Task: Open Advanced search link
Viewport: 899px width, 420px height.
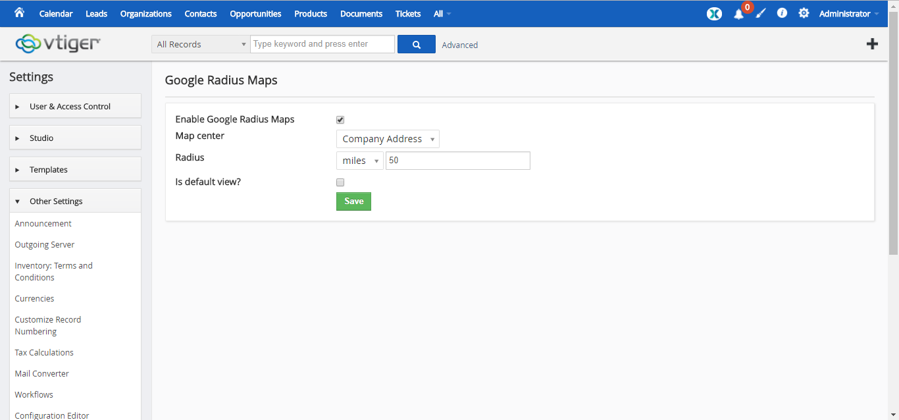Action: [460, 45]
